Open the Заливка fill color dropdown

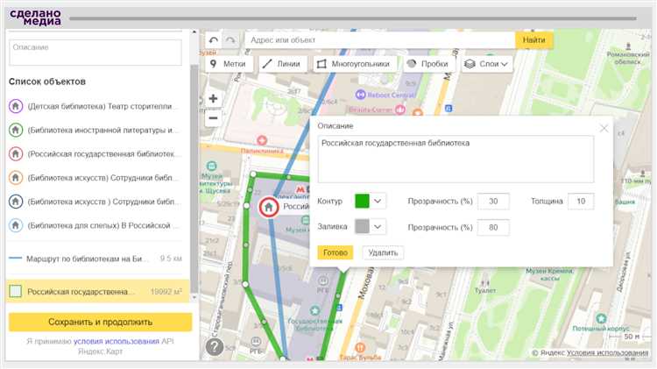(369, 227)
